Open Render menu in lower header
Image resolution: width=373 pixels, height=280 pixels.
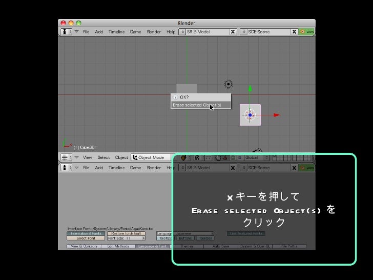point(154,168)
